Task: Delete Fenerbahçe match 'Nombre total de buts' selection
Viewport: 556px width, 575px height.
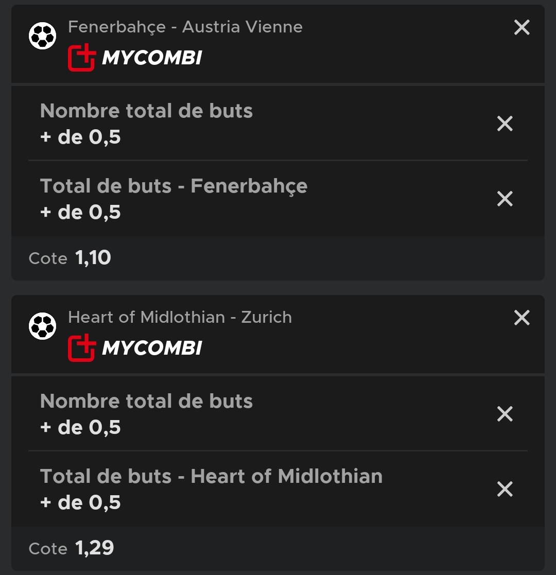Action: coord(505,124)
